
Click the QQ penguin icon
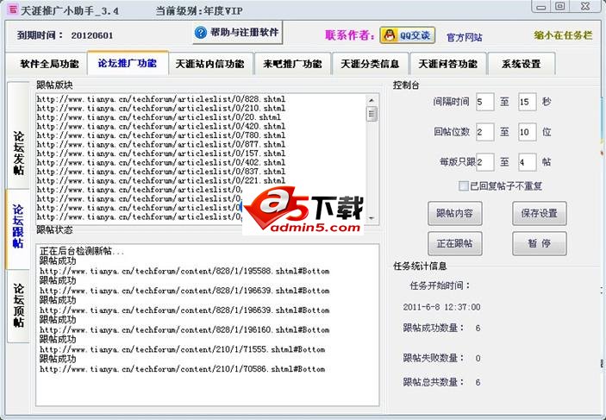[390, 35]
